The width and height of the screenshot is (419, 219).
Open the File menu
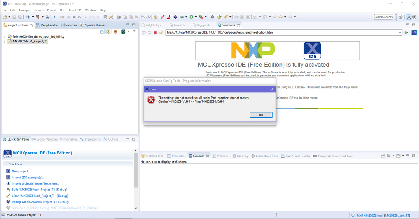point(5,10)
